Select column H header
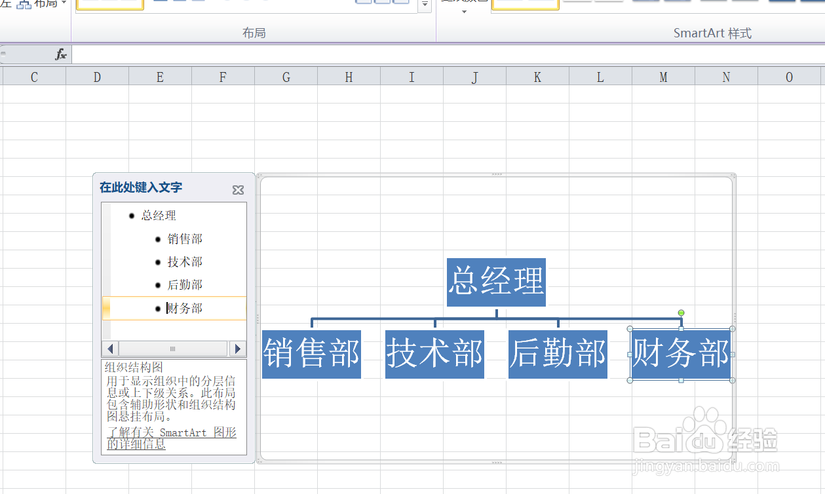Image resolution: width=825 pixels, height=494 pixels. 349,77
